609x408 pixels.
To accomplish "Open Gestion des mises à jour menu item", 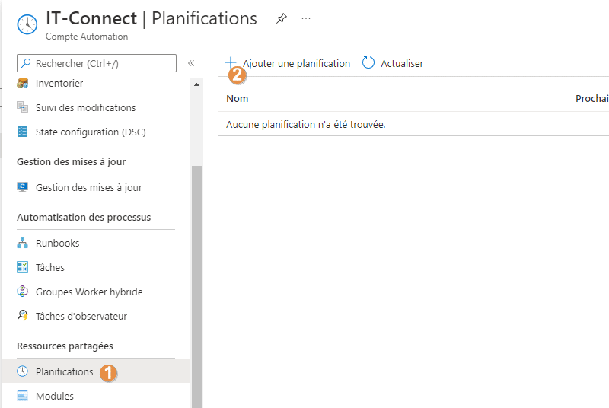I will click(x=88, y=187).
